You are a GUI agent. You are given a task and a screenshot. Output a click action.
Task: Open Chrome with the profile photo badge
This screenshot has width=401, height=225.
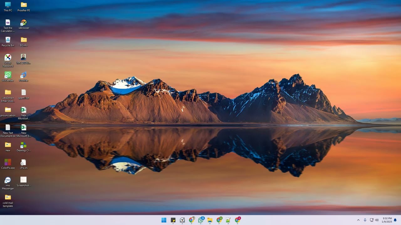pos(191,220)
